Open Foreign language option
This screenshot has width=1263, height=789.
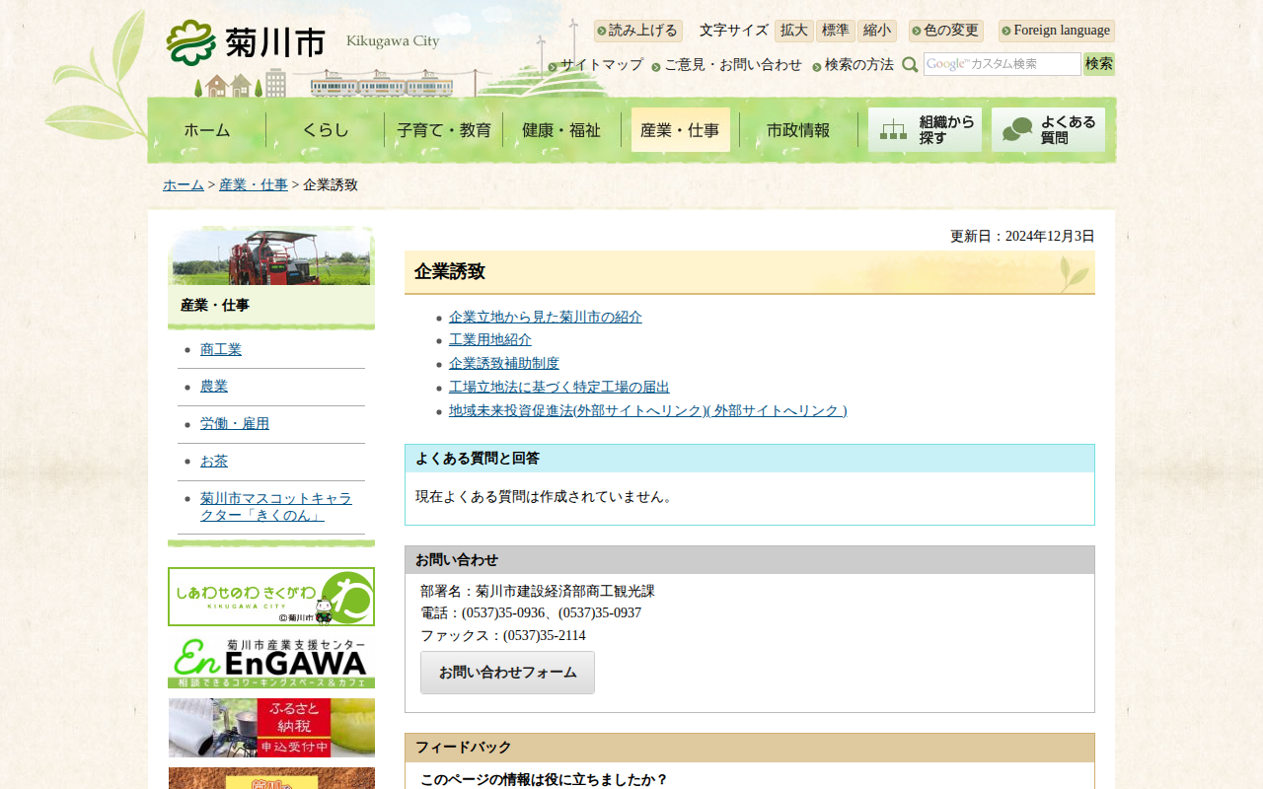tap(1057, 31)
